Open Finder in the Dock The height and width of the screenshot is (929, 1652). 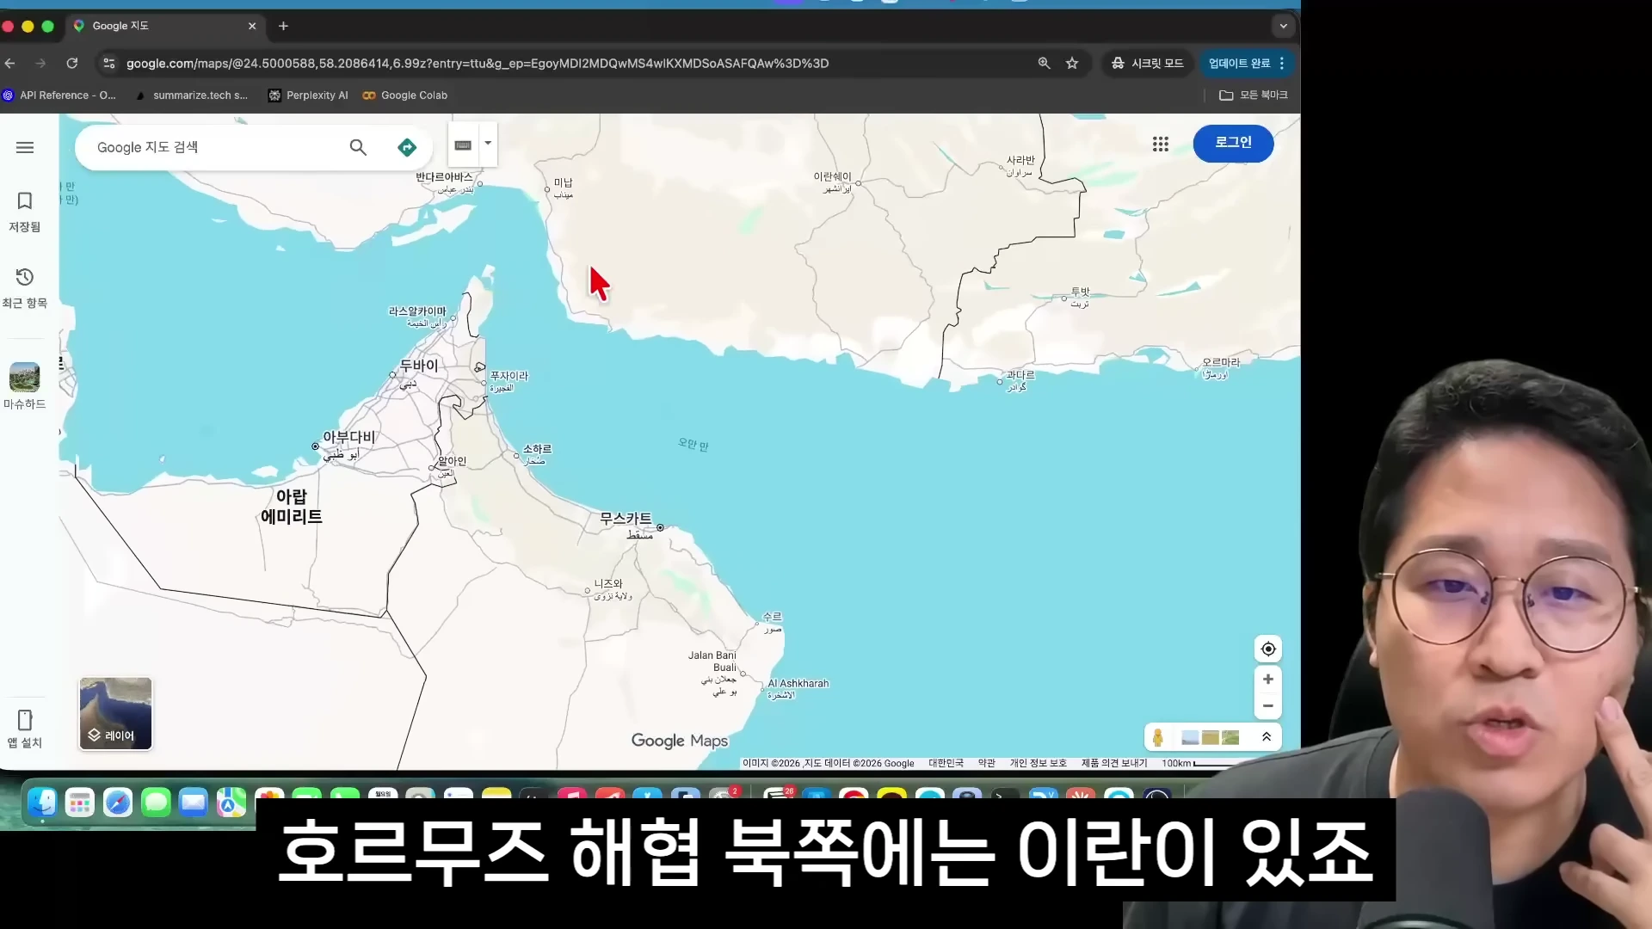pyautogui.click(x=42, y=803)
